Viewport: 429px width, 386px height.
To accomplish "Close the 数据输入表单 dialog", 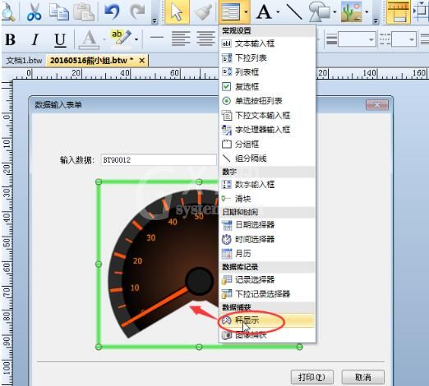I will (x=377, y=105).
